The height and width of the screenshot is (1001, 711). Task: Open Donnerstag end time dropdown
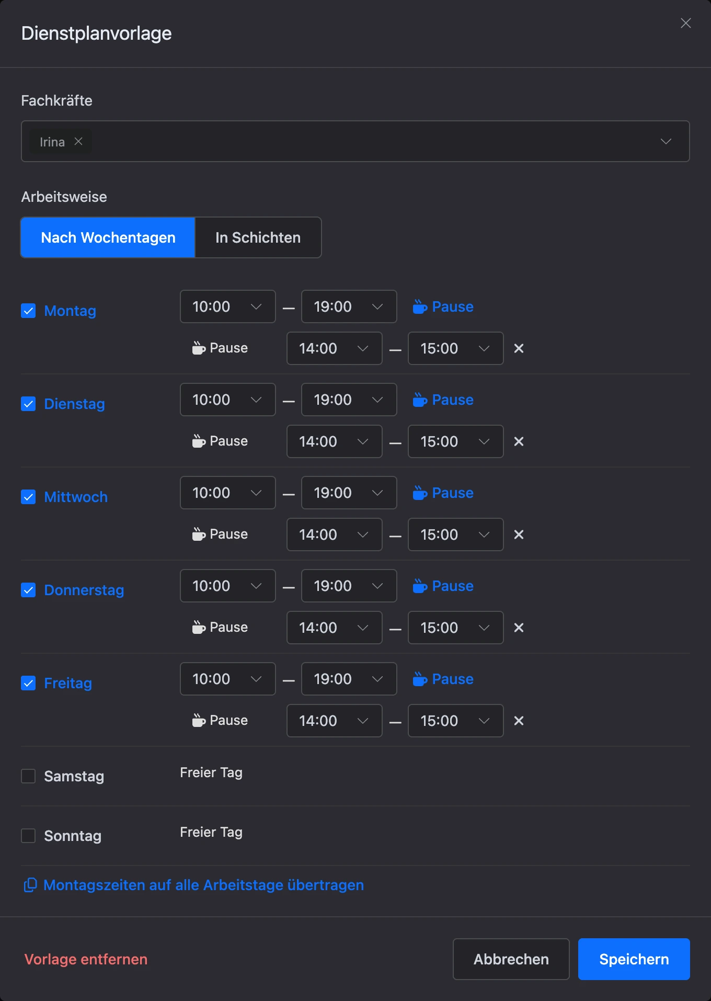[349, 586]
